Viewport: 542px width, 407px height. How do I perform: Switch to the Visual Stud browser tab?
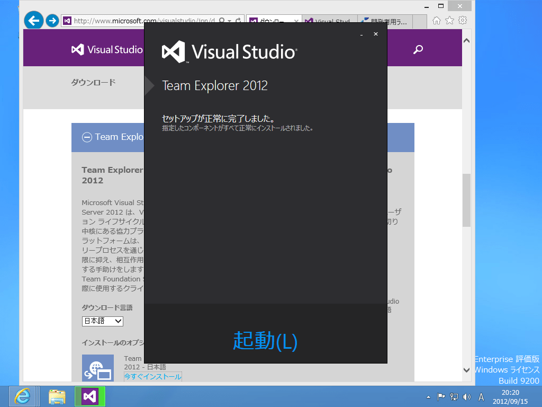tap(329, 21)
